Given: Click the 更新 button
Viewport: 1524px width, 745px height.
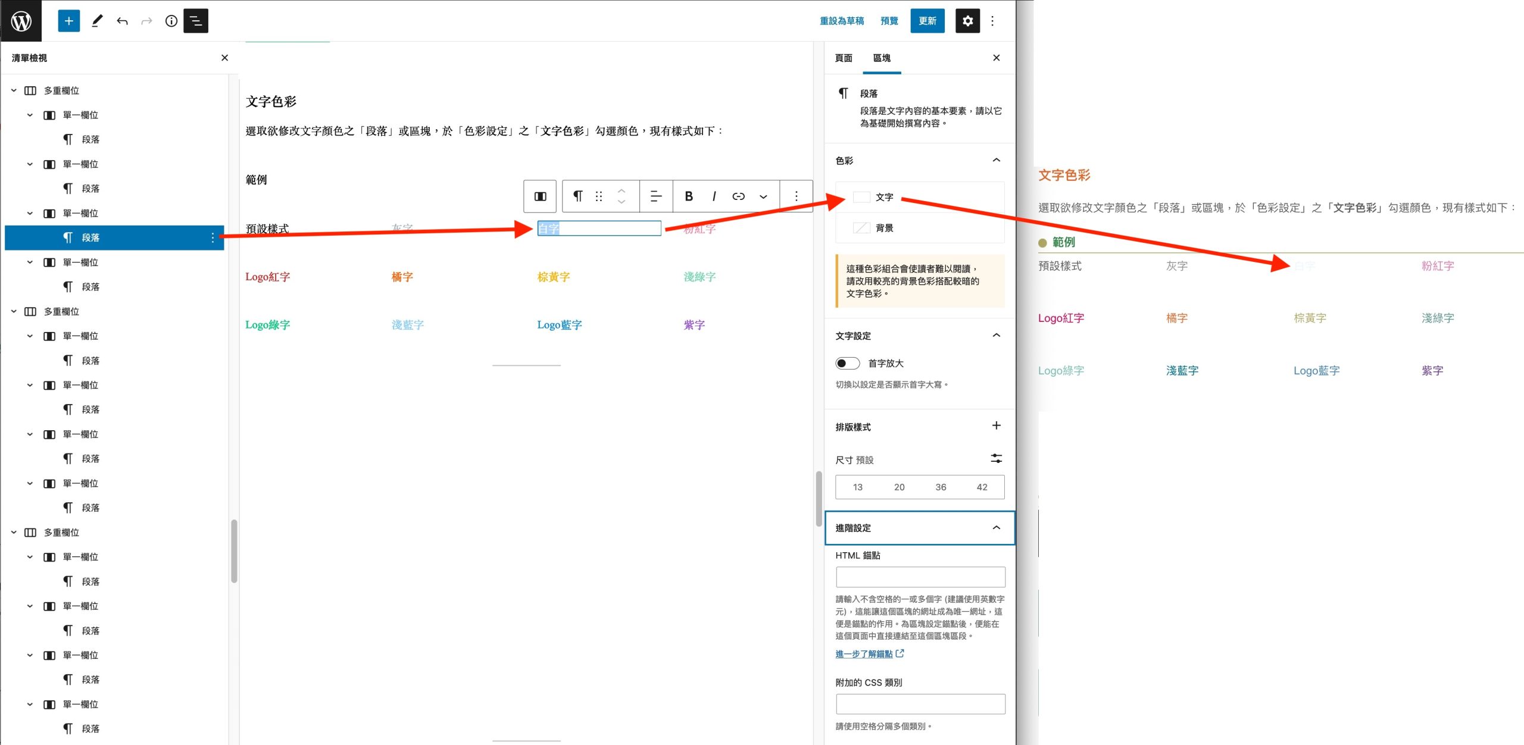Looking at the screenshot, I should [x=927, y=21].
